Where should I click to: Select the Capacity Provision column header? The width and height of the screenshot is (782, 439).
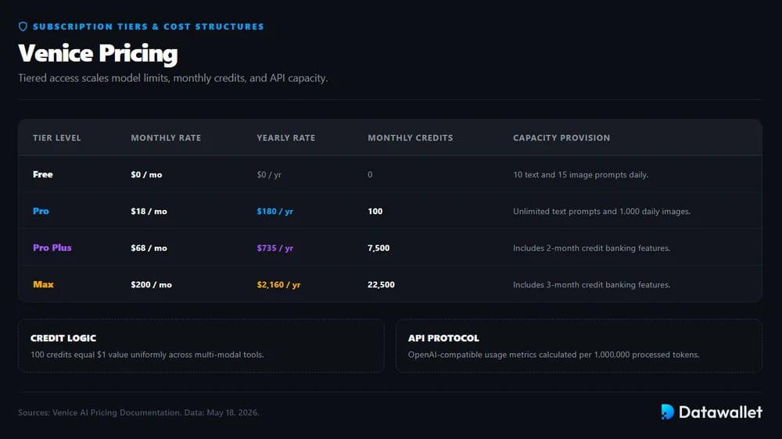point(561,138)
